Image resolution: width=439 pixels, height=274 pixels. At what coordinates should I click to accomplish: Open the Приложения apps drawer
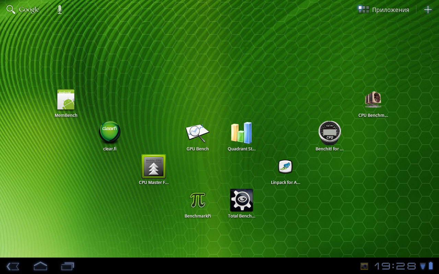(x=383, y=10)
